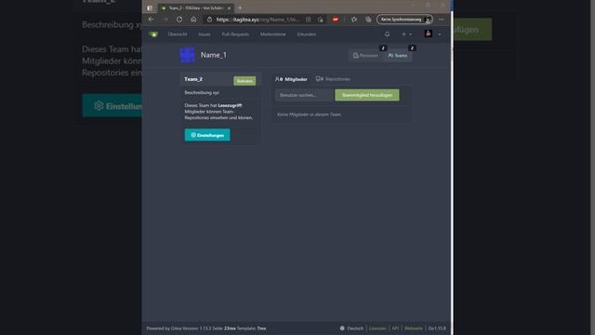
Task: Open the Erkunden navigation item
Action: tap(306, 34)
